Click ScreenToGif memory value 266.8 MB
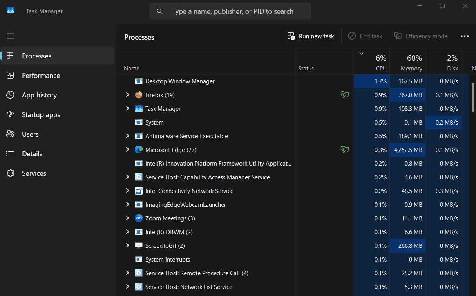Viewport: 476px width, 296px height. (x=407, y=245)
